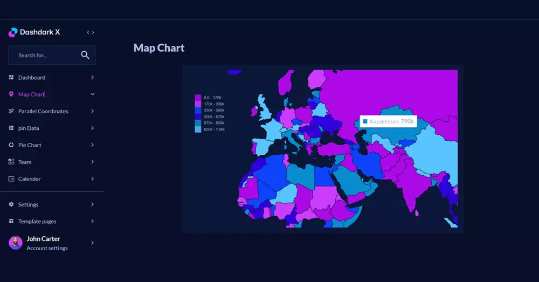The height and width of the screenshot is (282, 539).
Task: Click the Map Chart pin icon
Action: coord(11,94)
